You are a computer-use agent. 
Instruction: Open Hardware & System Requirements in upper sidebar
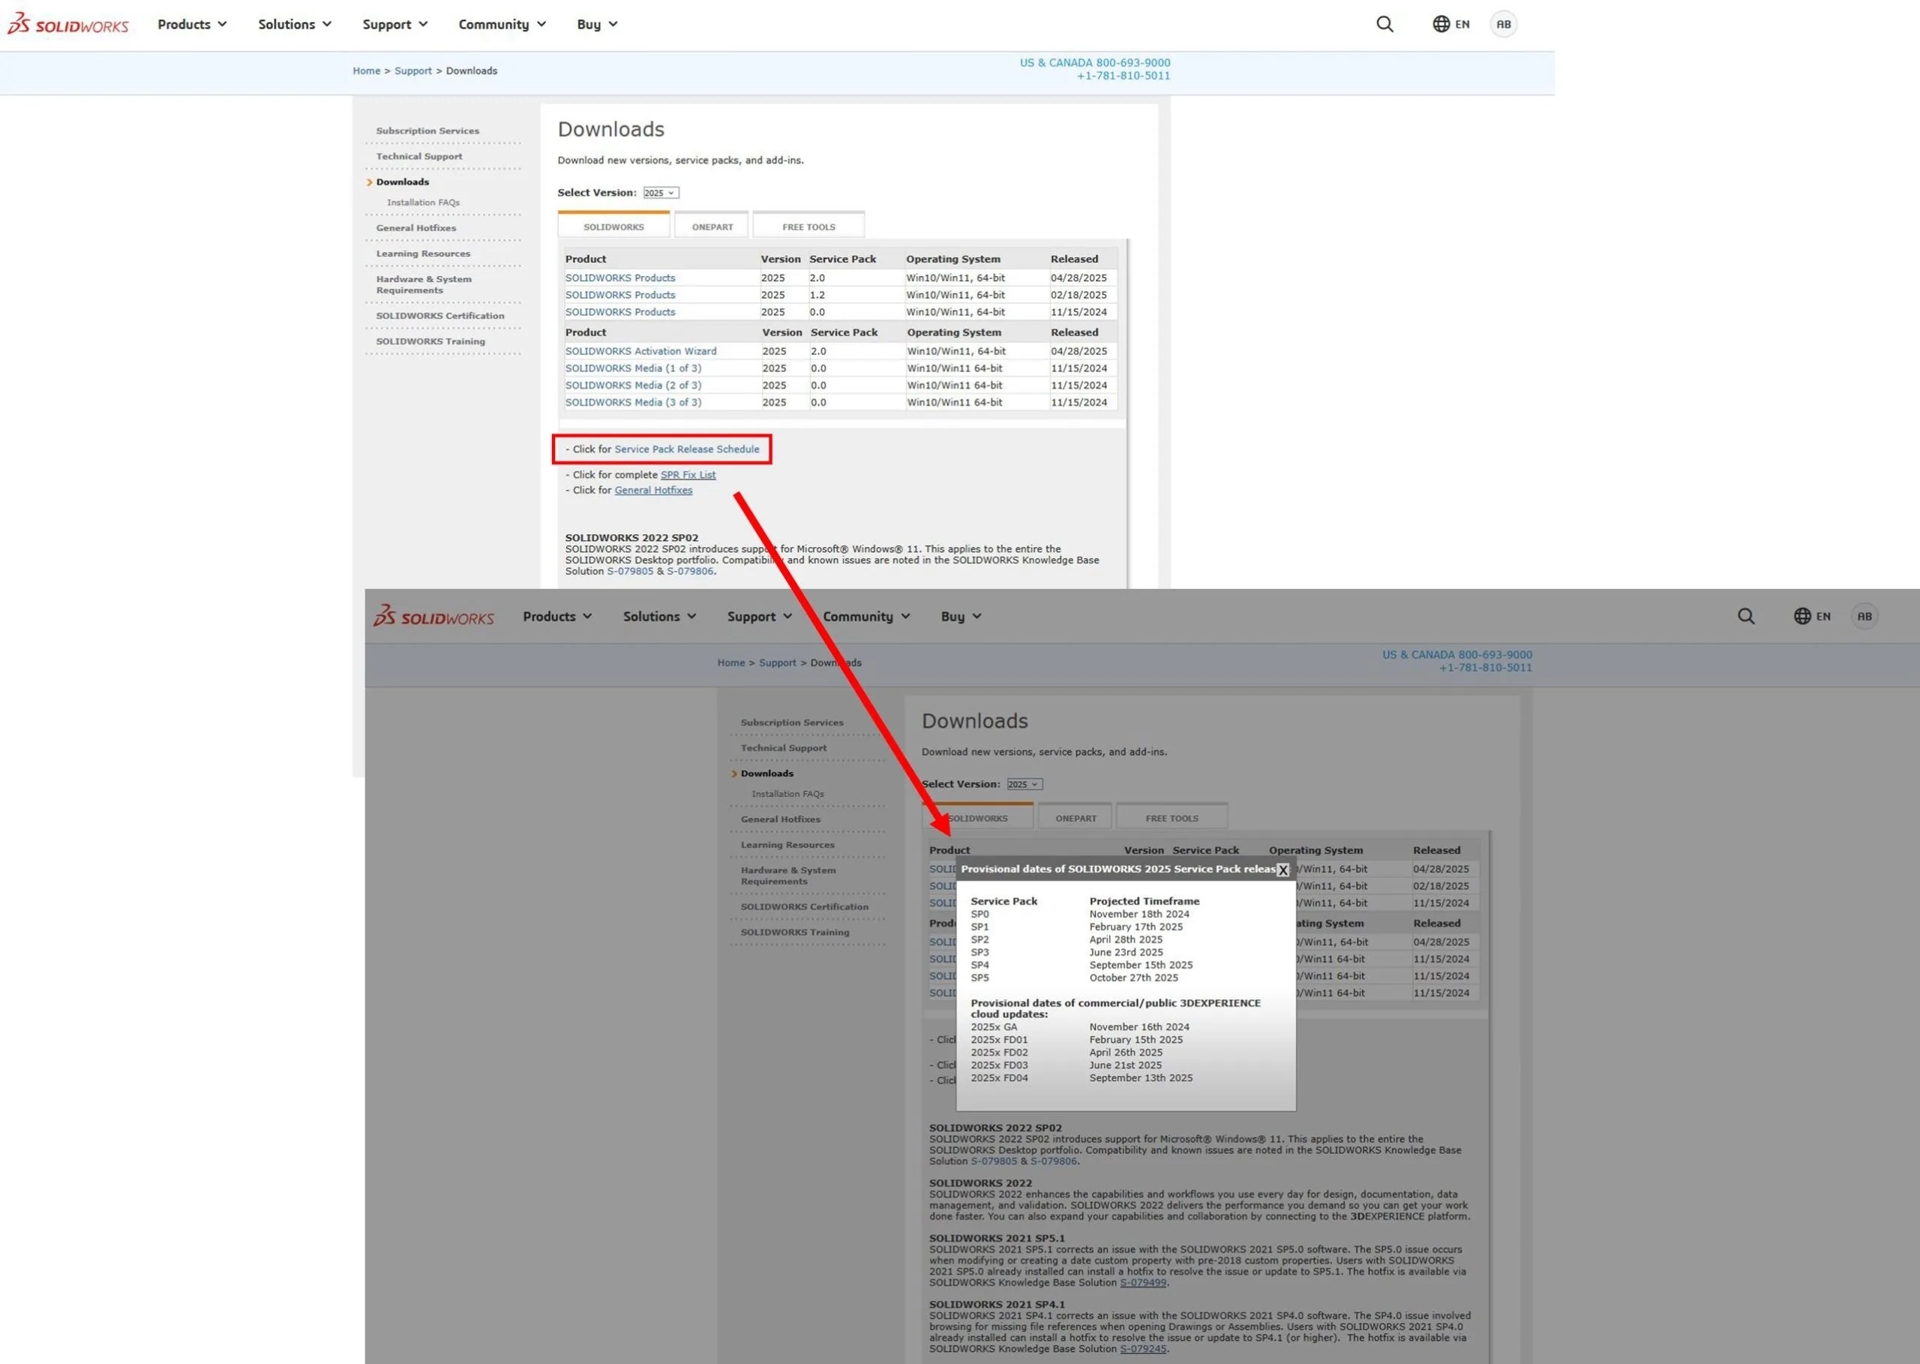click(424, 284)
